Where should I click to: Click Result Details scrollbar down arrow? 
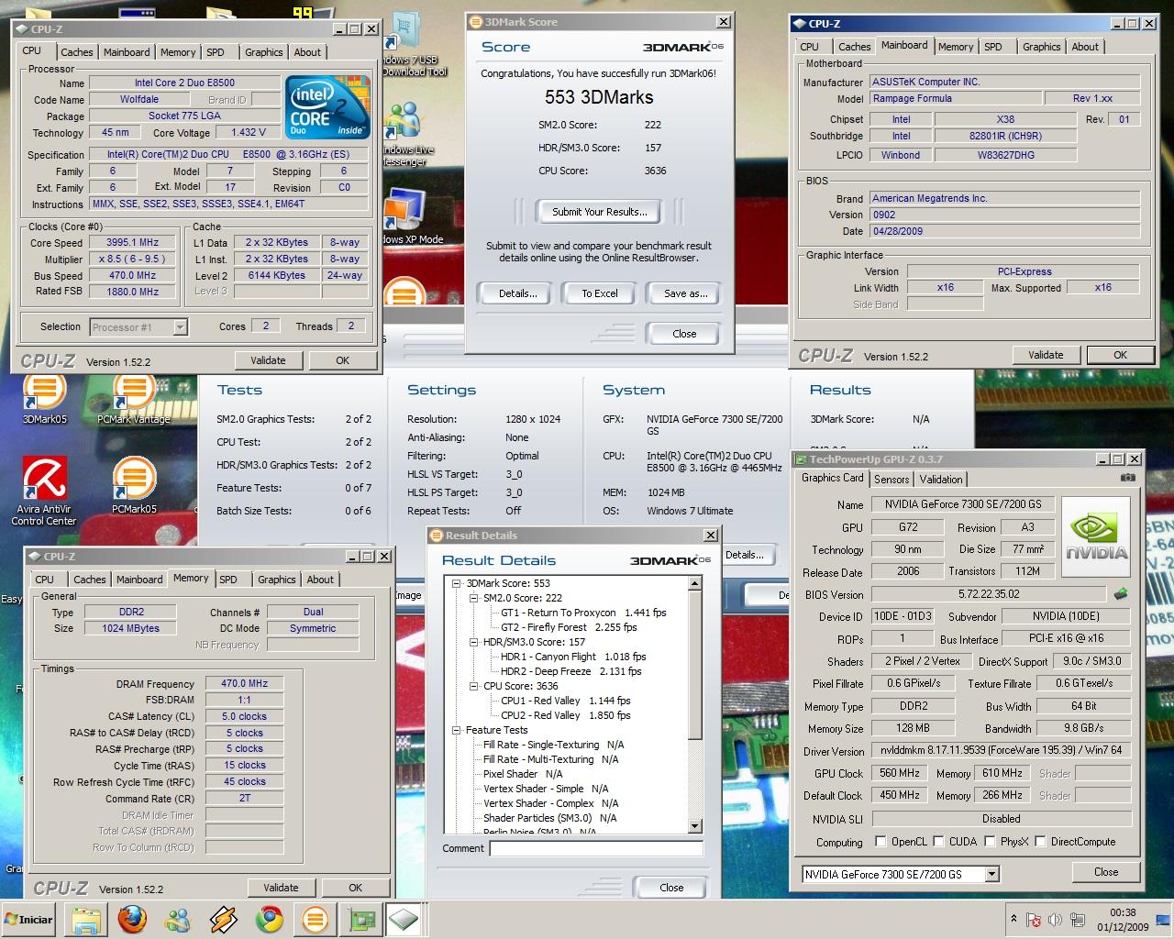[695, 827]
